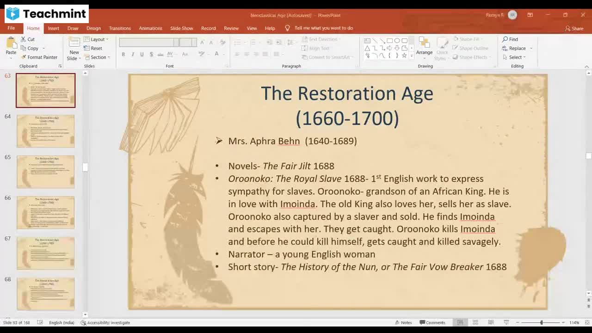
Task: Expand the Arrange dropdown
Action: pos(424,48)
